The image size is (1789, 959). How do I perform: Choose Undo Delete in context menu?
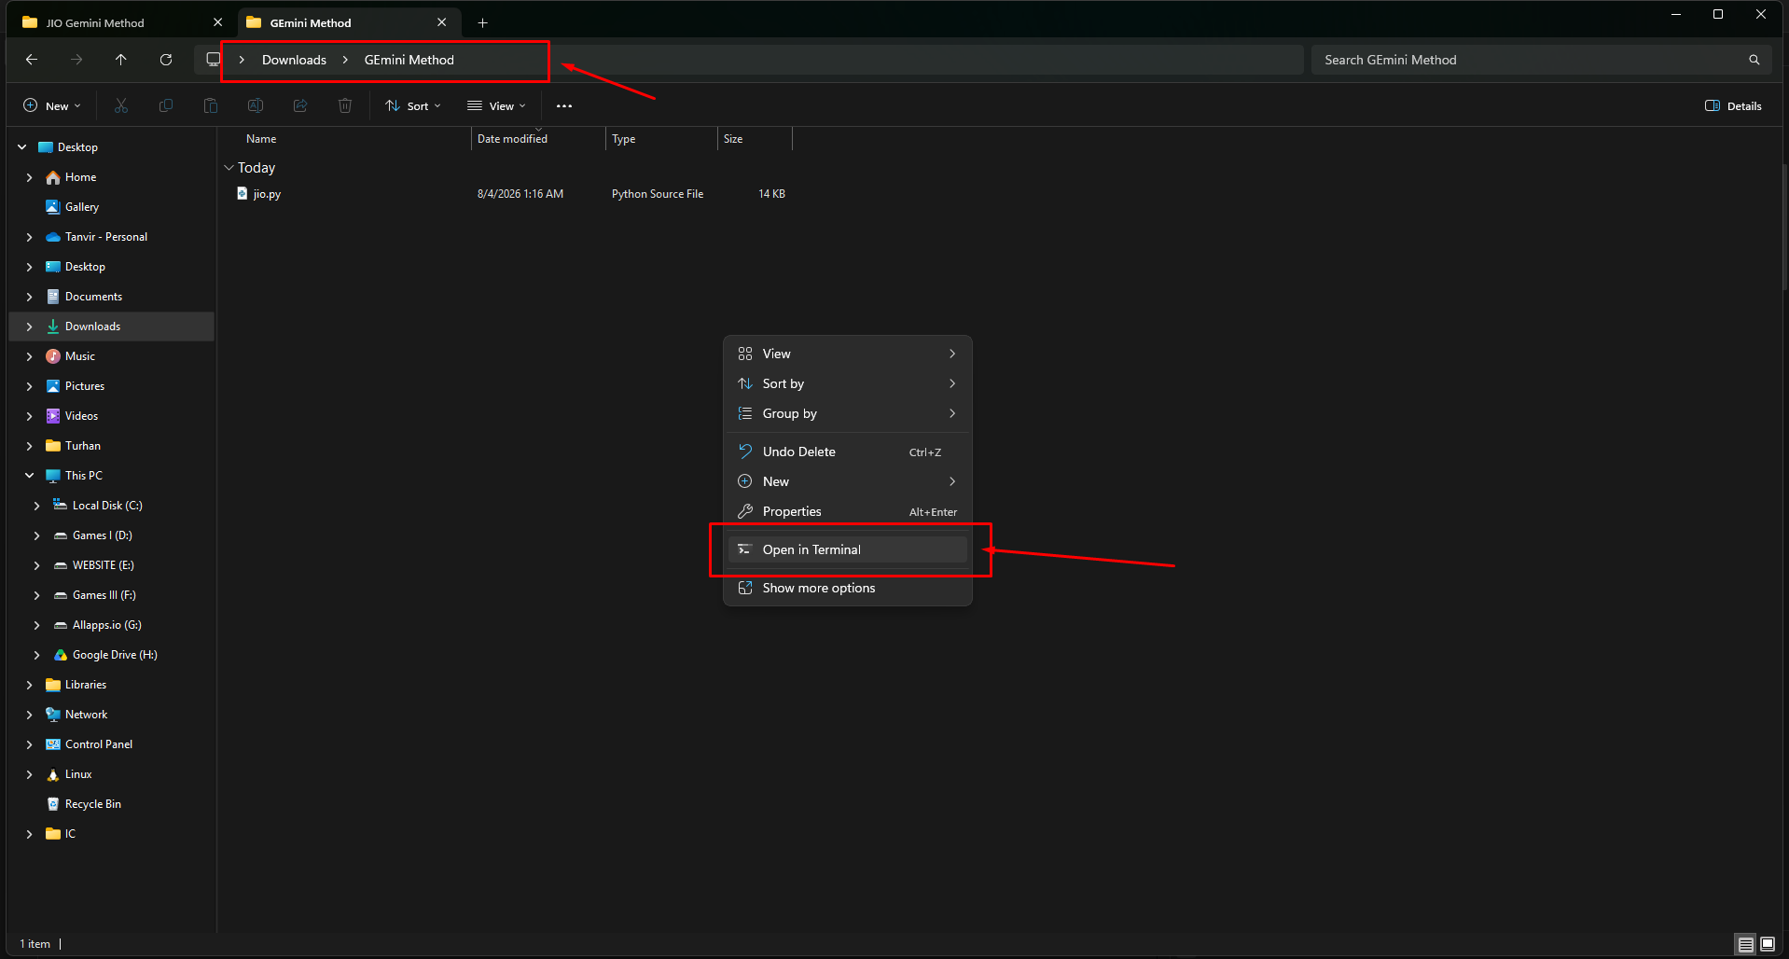(x=848, y=452)
